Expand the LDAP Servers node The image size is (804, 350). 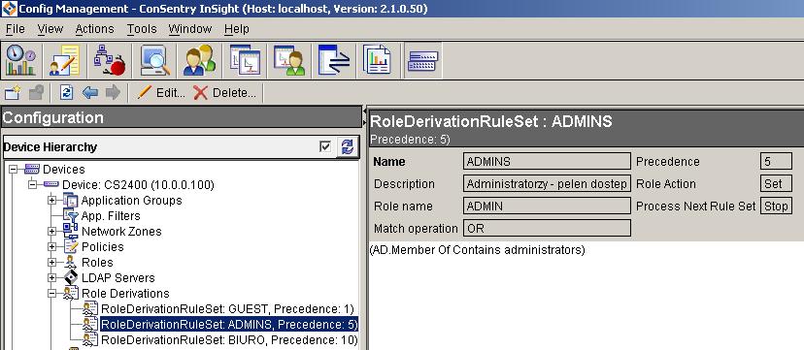51,278
